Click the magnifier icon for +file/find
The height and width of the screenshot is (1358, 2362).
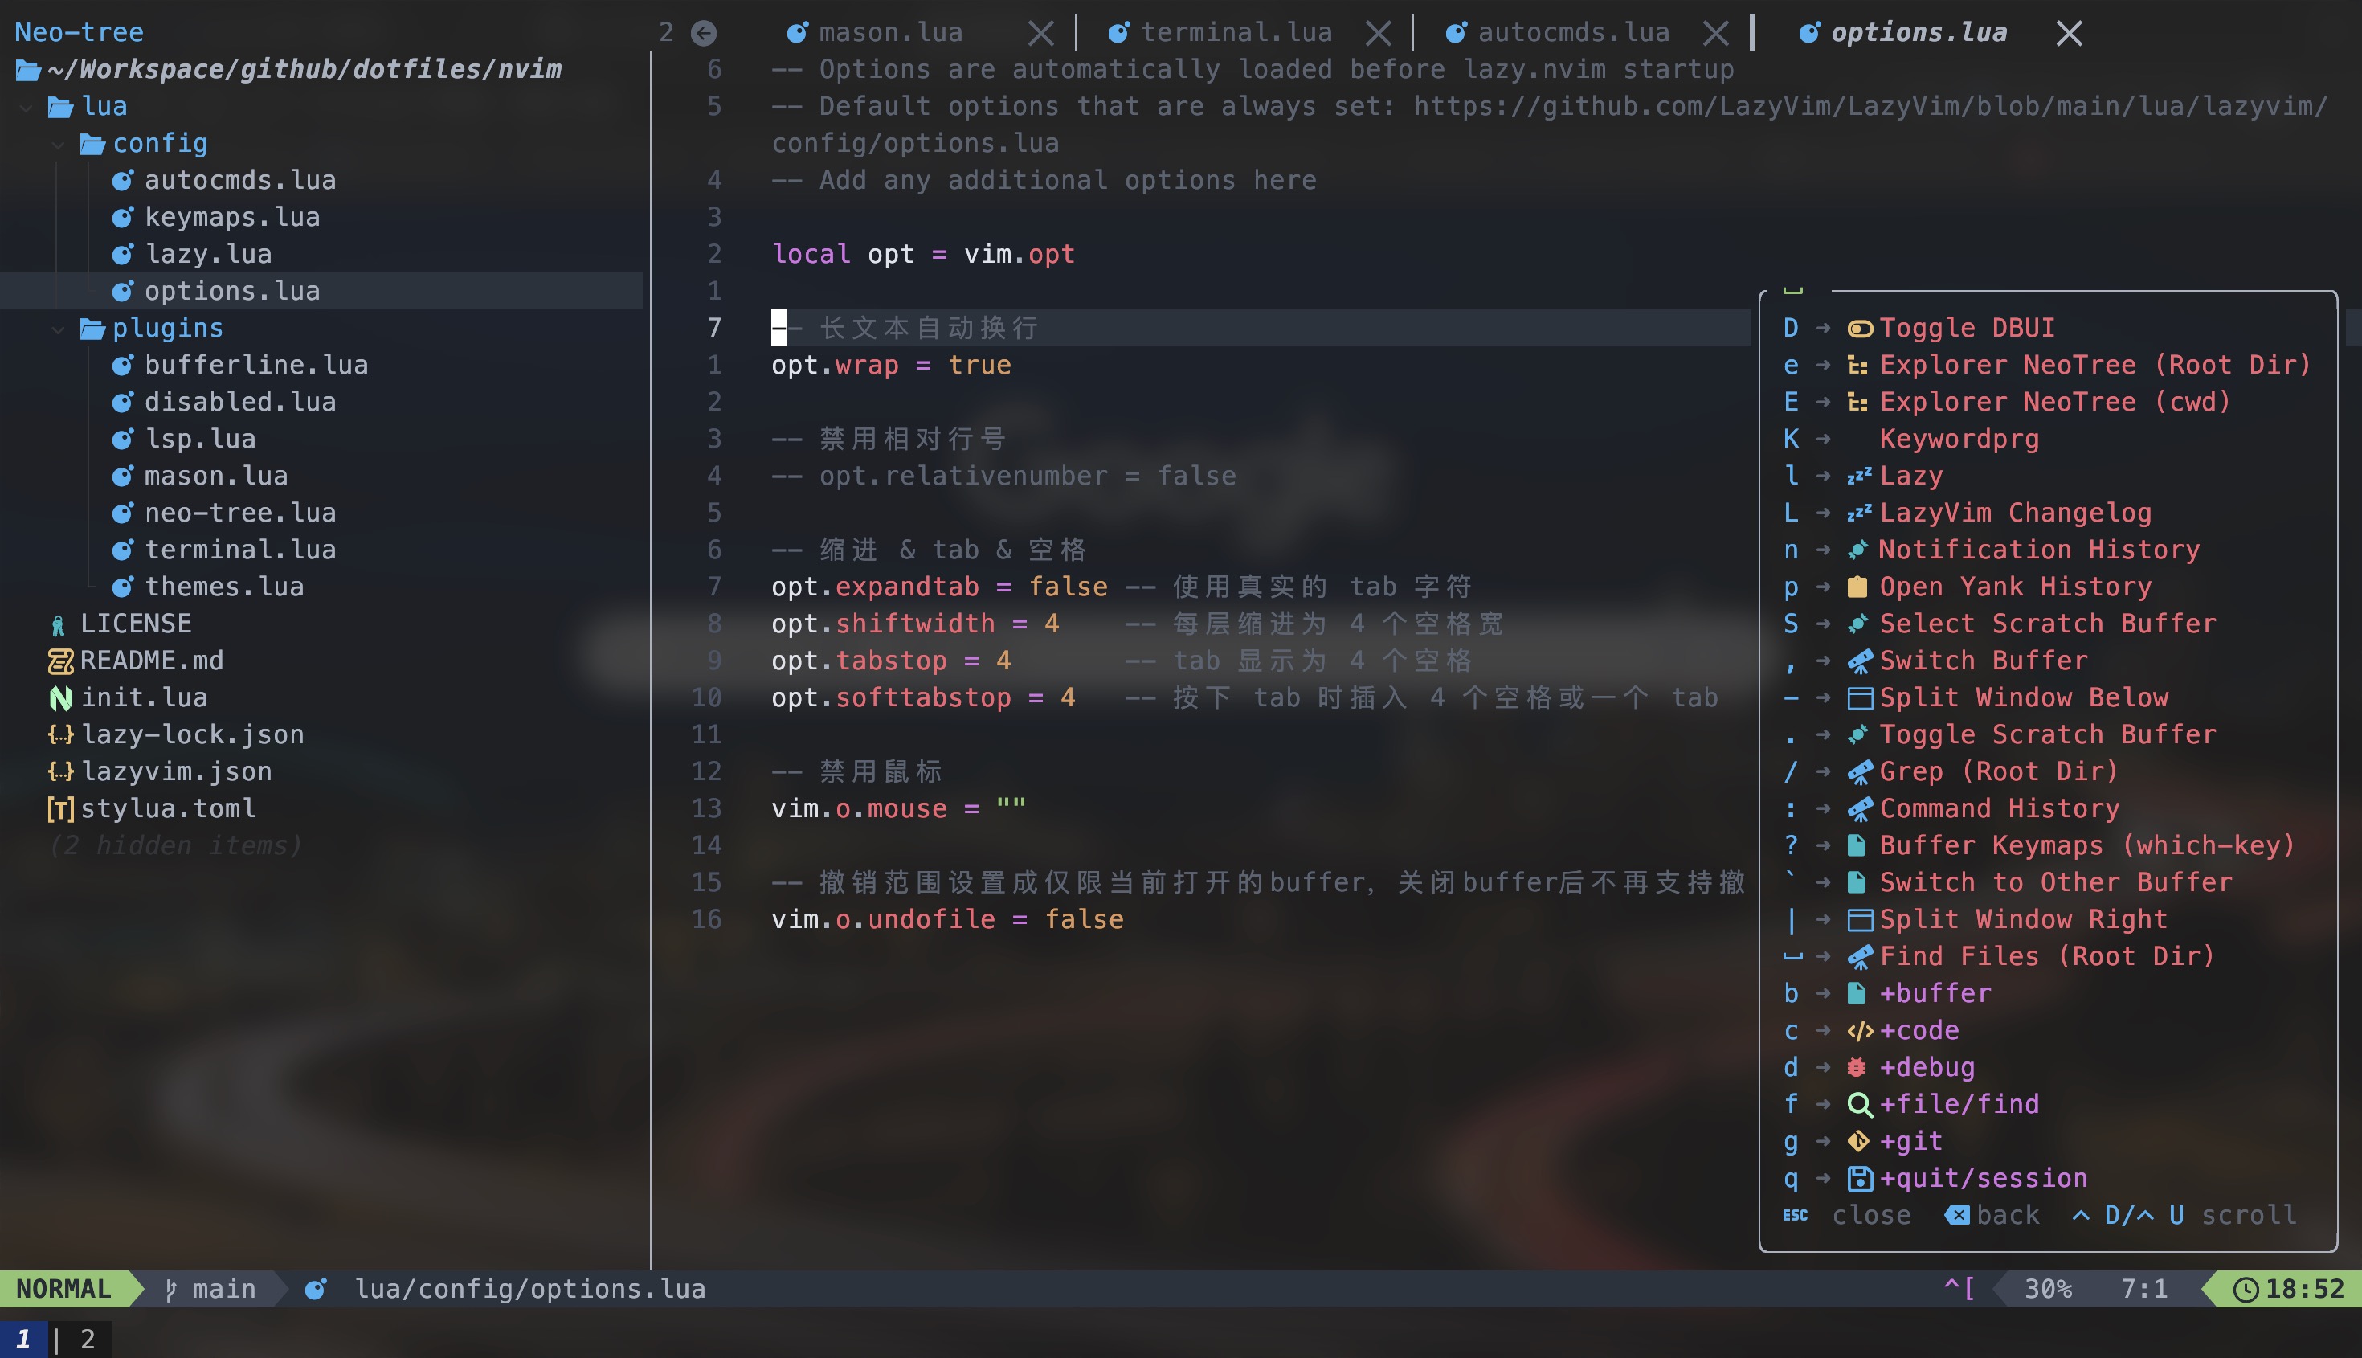tap(1859, 1104)
